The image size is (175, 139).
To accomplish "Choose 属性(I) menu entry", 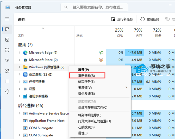I will tap(100, 133).
